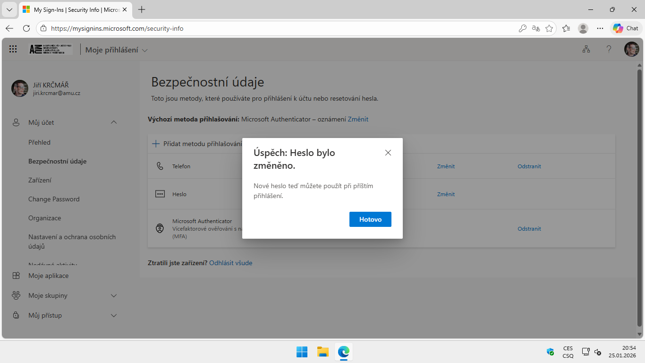Click the Můj účet person icon in sidebar
This screenshot has width=645, height=363.
pos(16,122)
